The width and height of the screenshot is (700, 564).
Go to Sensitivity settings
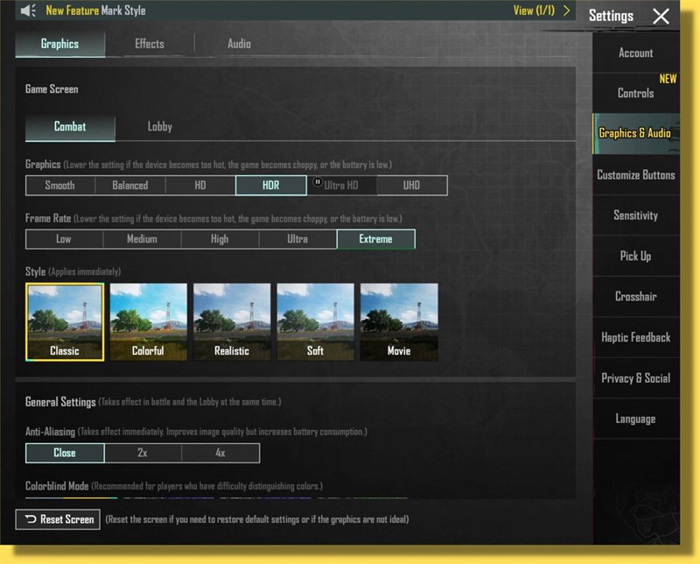point(635,215)
